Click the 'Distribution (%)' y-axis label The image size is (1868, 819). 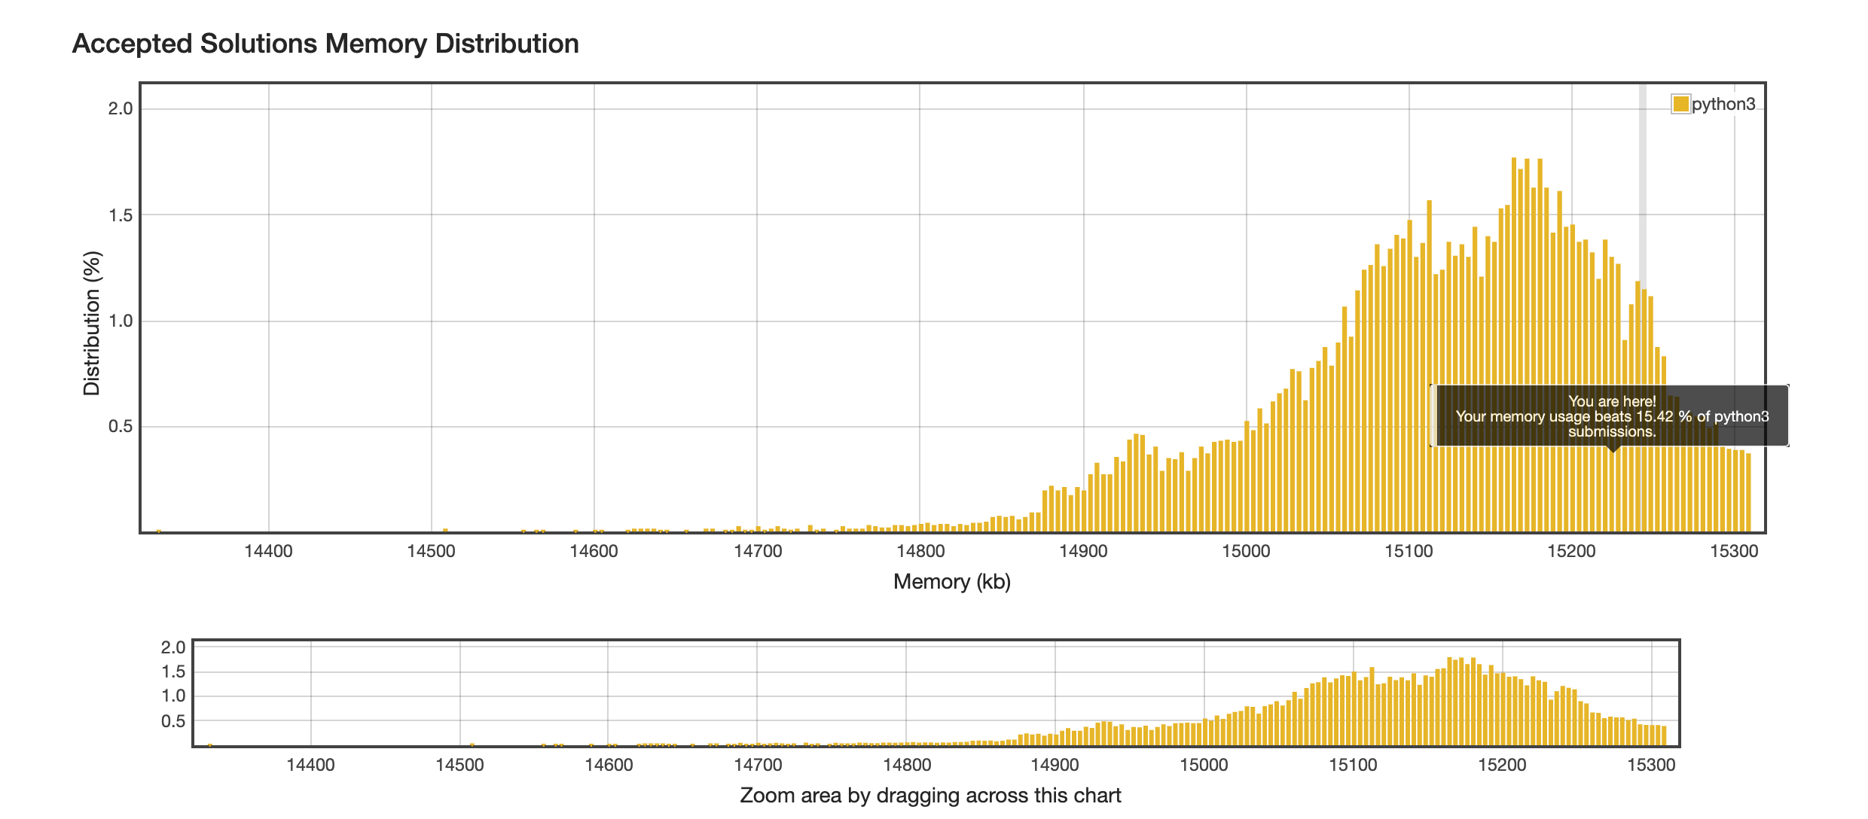pyautogui.click(x=92, y=323)
